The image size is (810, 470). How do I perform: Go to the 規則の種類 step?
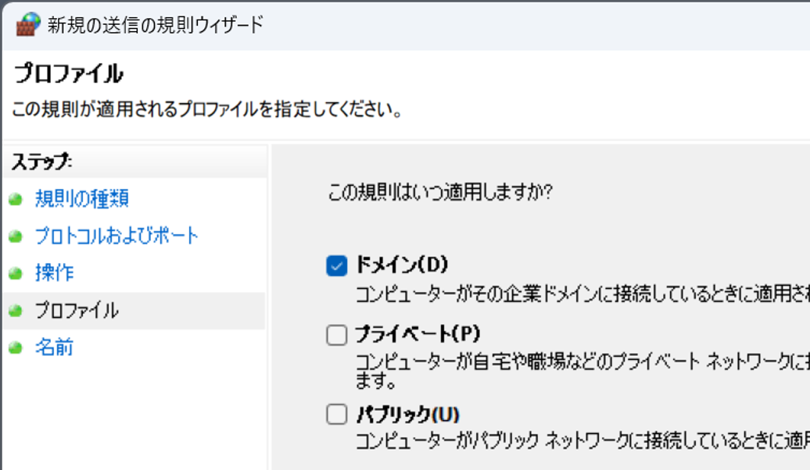pos(82,199)
